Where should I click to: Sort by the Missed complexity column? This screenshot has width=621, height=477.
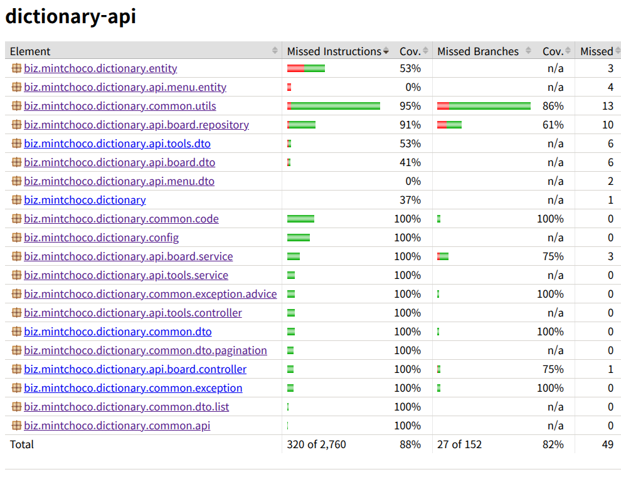click(600, 51)
